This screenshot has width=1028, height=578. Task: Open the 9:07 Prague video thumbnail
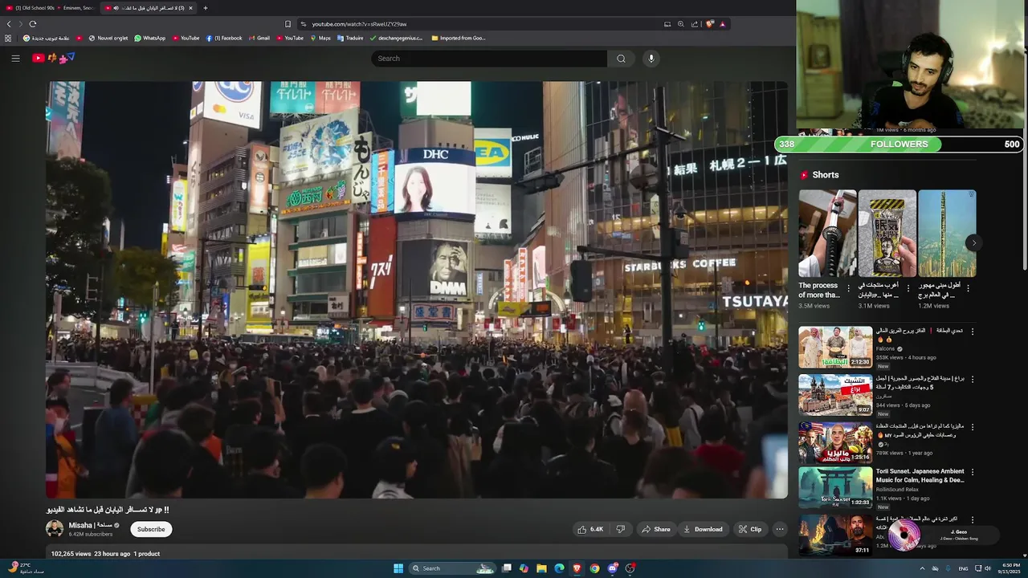click(x=835, y=394)
